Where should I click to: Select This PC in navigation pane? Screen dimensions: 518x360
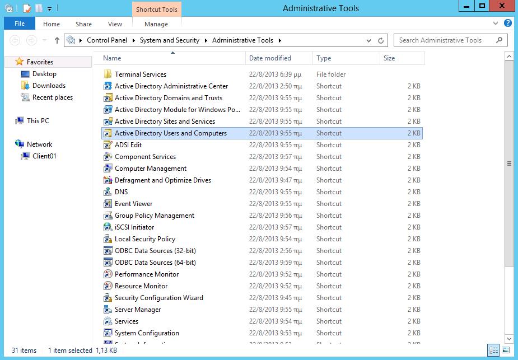pyautogui.click(x=38, y=121)
